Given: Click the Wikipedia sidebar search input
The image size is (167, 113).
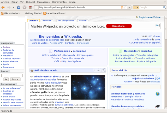Looking at the screenshot, I should click(12, 75).
